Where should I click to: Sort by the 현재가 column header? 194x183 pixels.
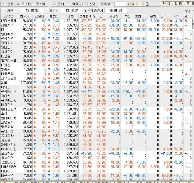click(x=25, y=16)
